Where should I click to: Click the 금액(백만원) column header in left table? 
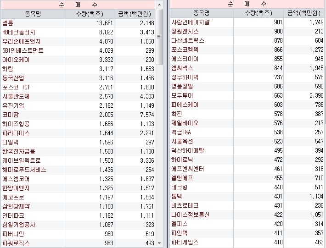135,14
